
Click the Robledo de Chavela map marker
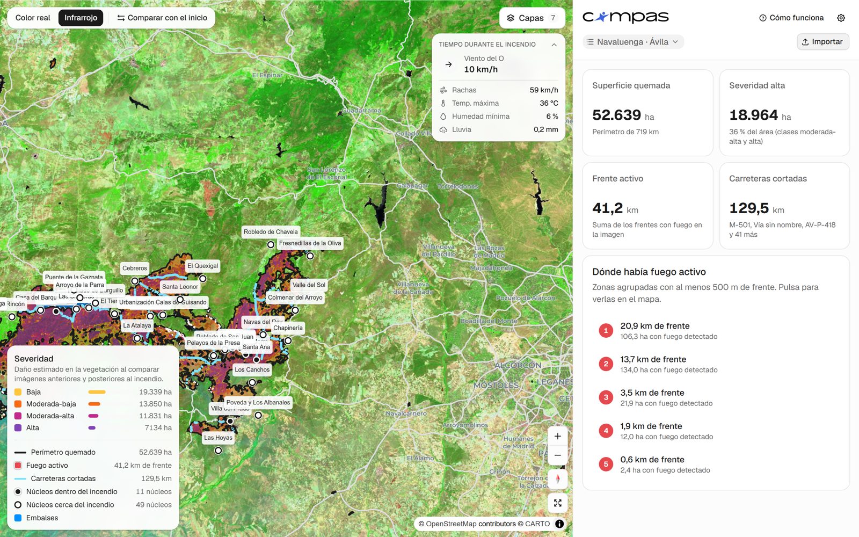tap(271, 244)
